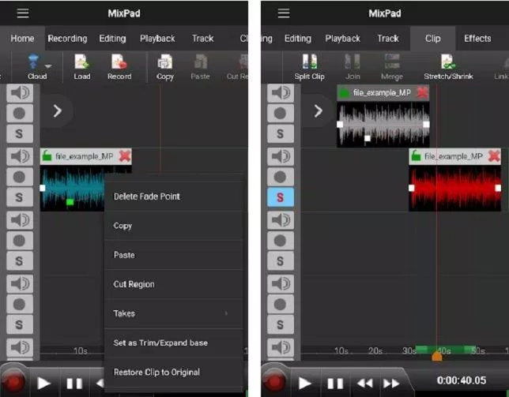Mute the second track on left screen

click(20, 156)
